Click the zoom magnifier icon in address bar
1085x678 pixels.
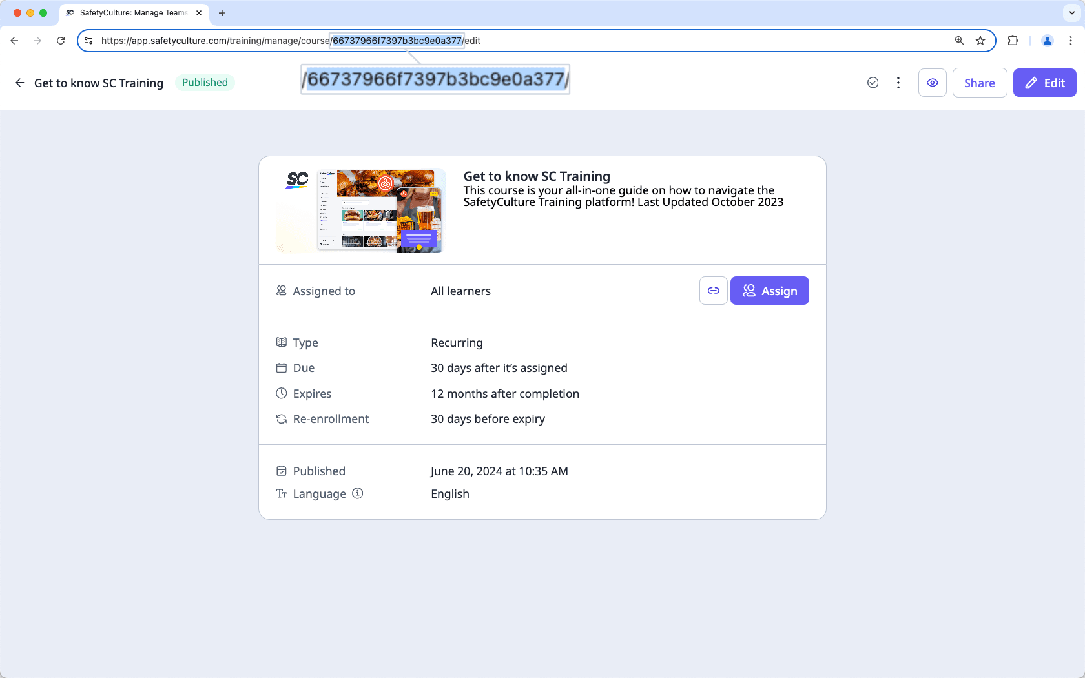[959, 40]
